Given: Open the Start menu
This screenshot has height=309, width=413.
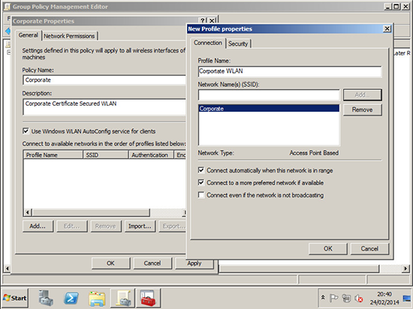Looking at the screenshot, I should point(15,298).
